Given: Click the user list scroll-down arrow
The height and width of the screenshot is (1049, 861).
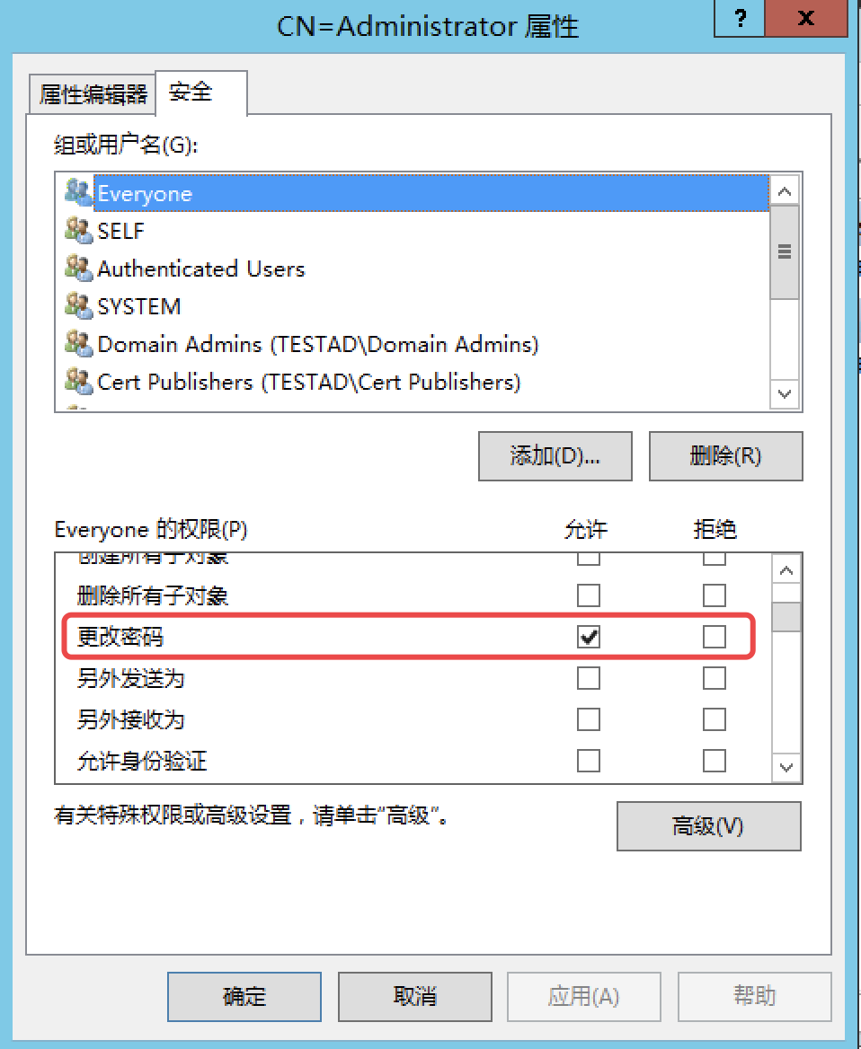Looking at the screenshot, I should point(785,393).
